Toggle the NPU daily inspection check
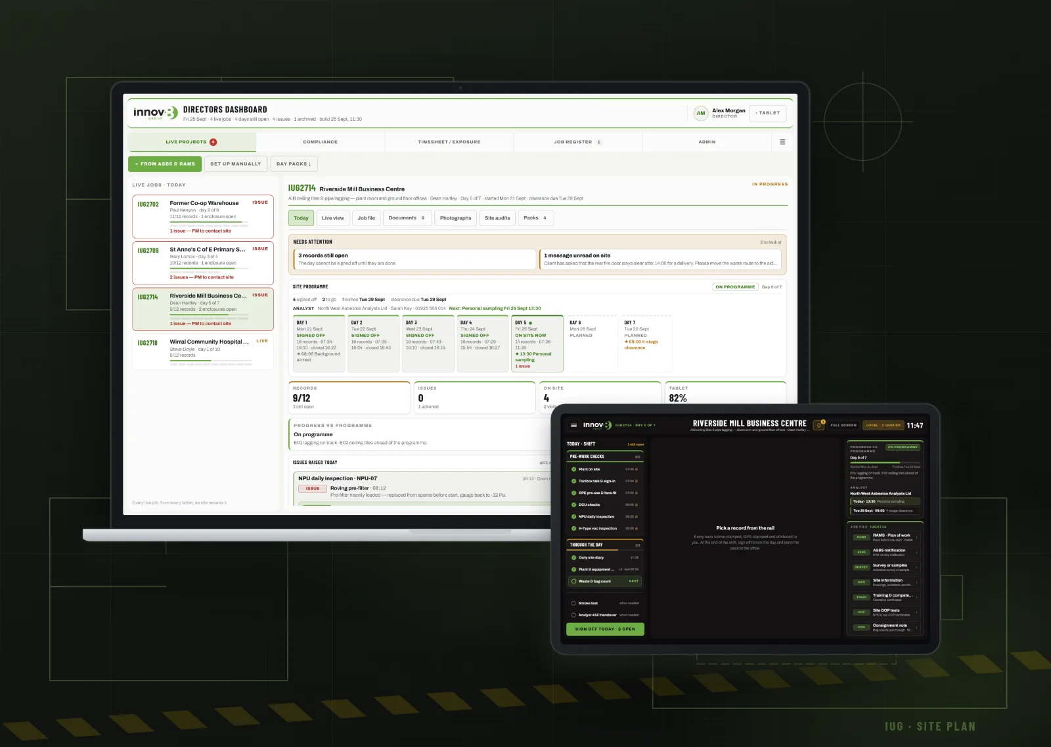This screenshot has width=1051, height=747. pos(573,516)
